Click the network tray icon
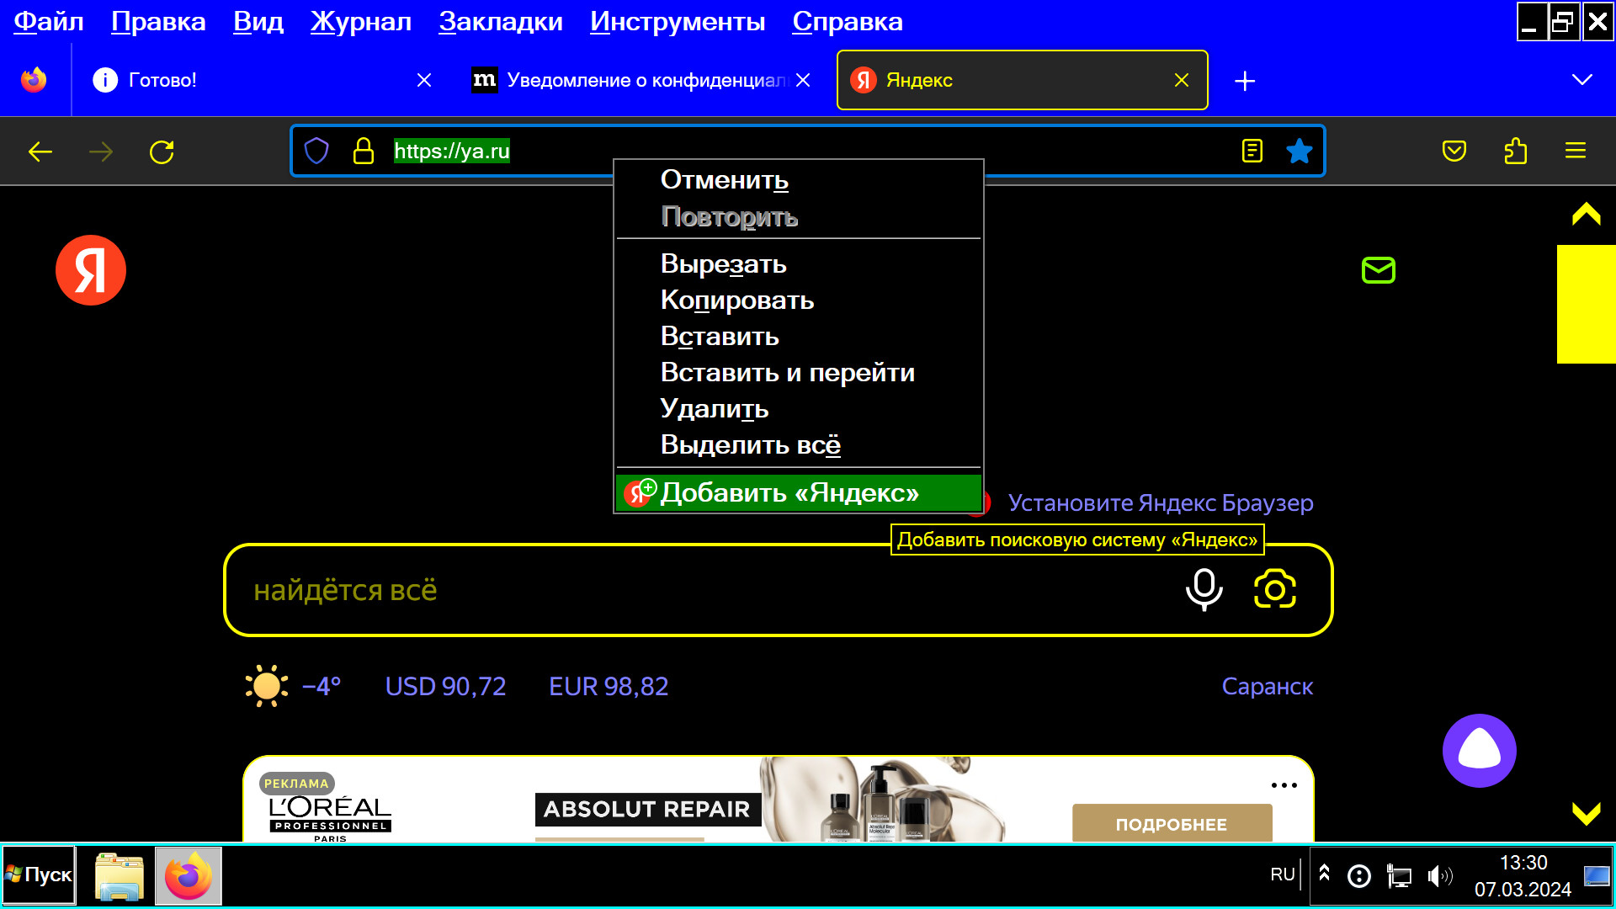 (1399, 877)
